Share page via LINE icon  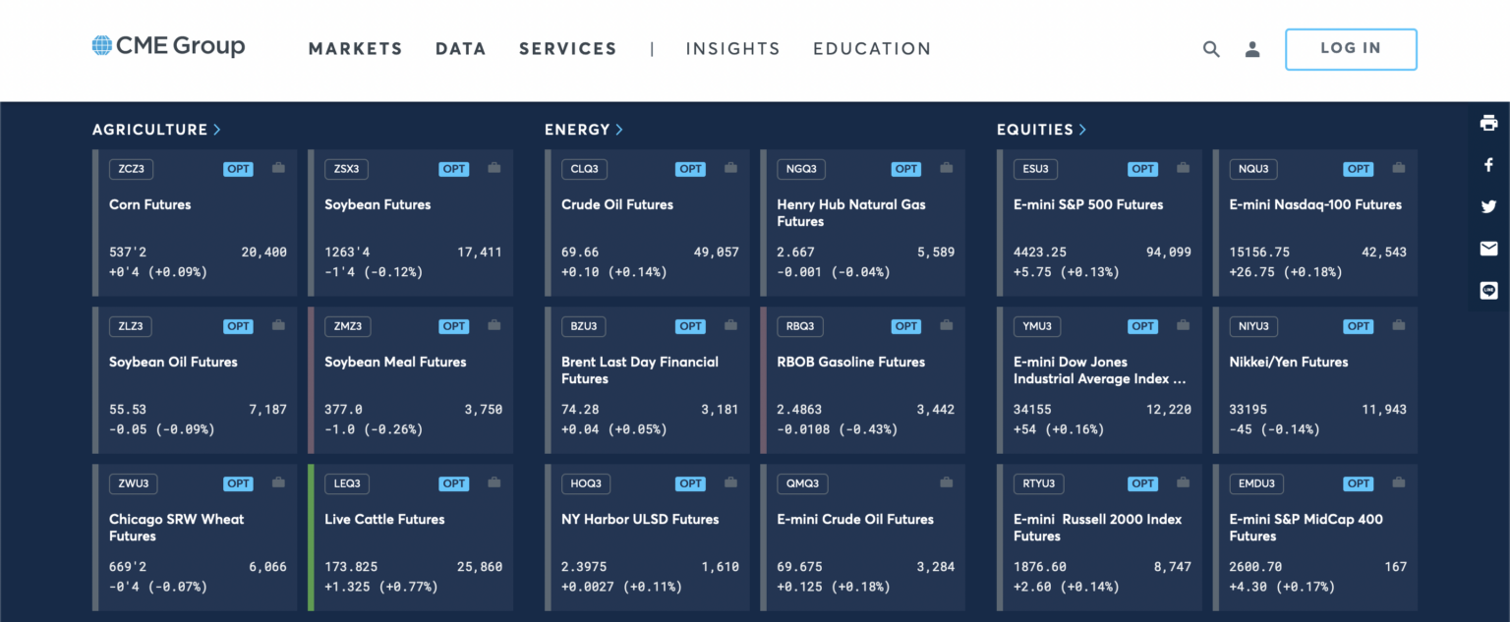point(1488,291)
